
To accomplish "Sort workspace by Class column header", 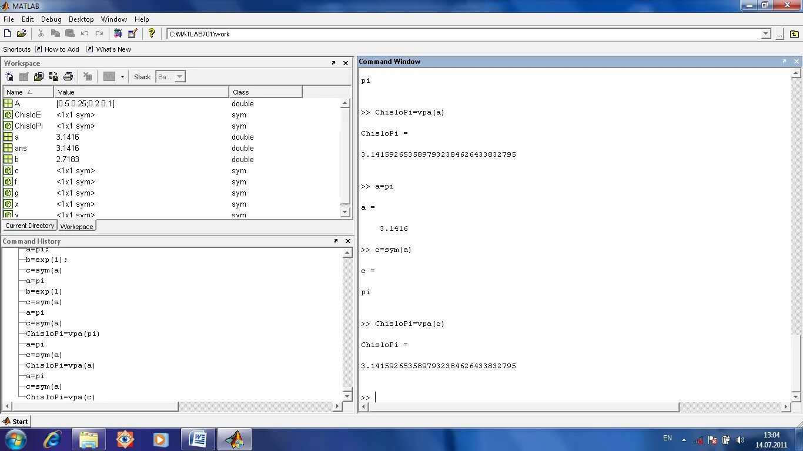I will 265,92.
